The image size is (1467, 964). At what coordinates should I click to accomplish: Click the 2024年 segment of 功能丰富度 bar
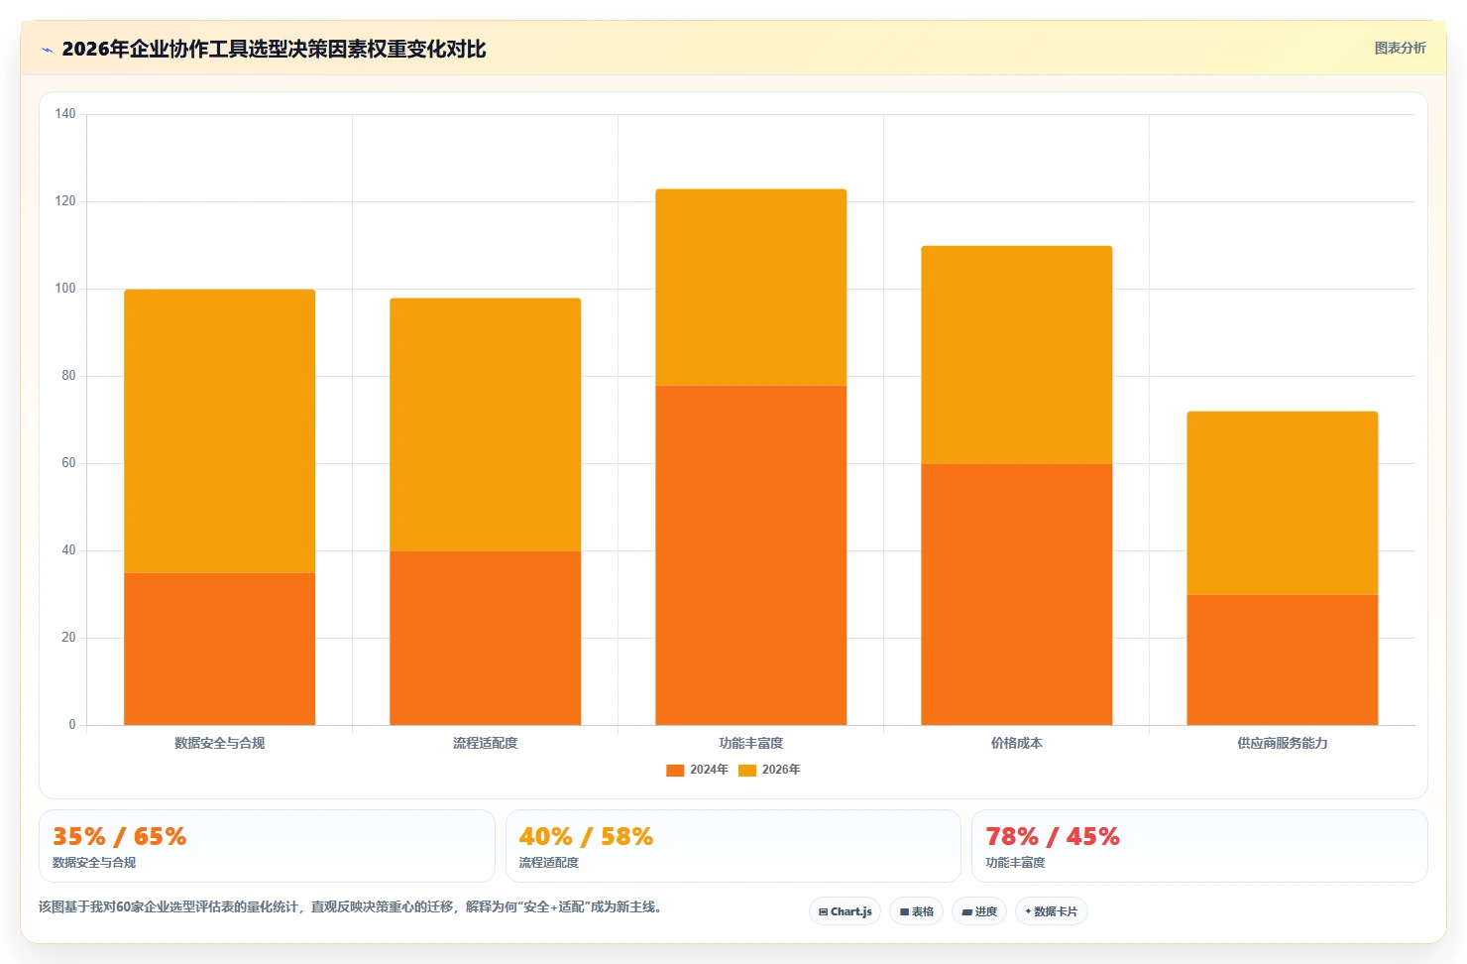(x=751, y=554)
